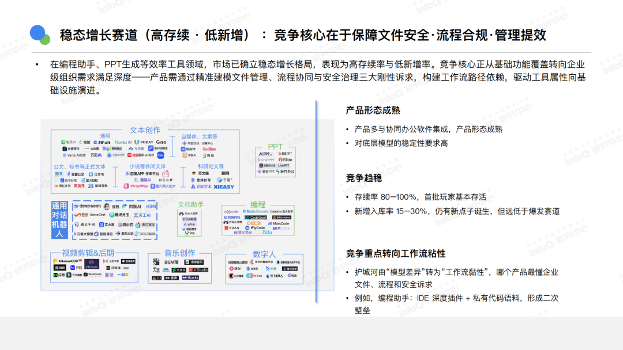
Task: Click the blue and green circle slide logo
Action: tap(40, 35)
